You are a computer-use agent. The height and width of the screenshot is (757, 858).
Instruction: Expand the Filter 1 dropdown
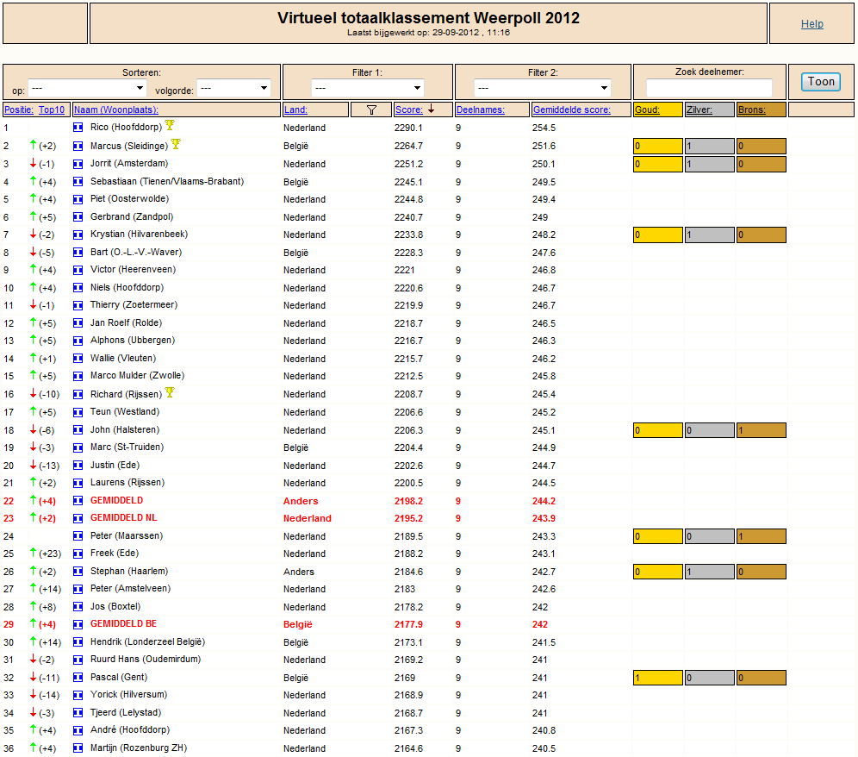point(368,88)
